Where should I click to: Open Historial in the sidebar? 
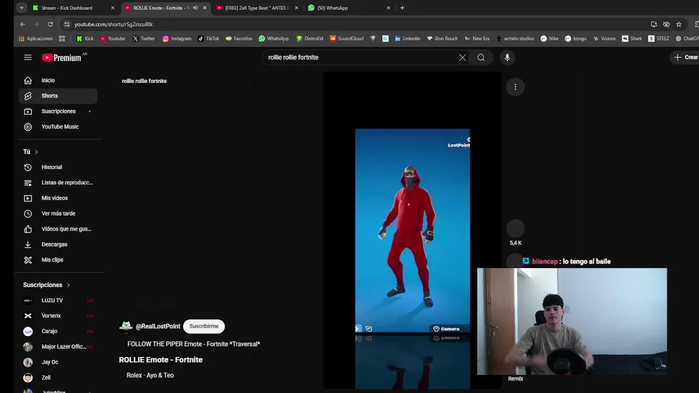[58, 167]
